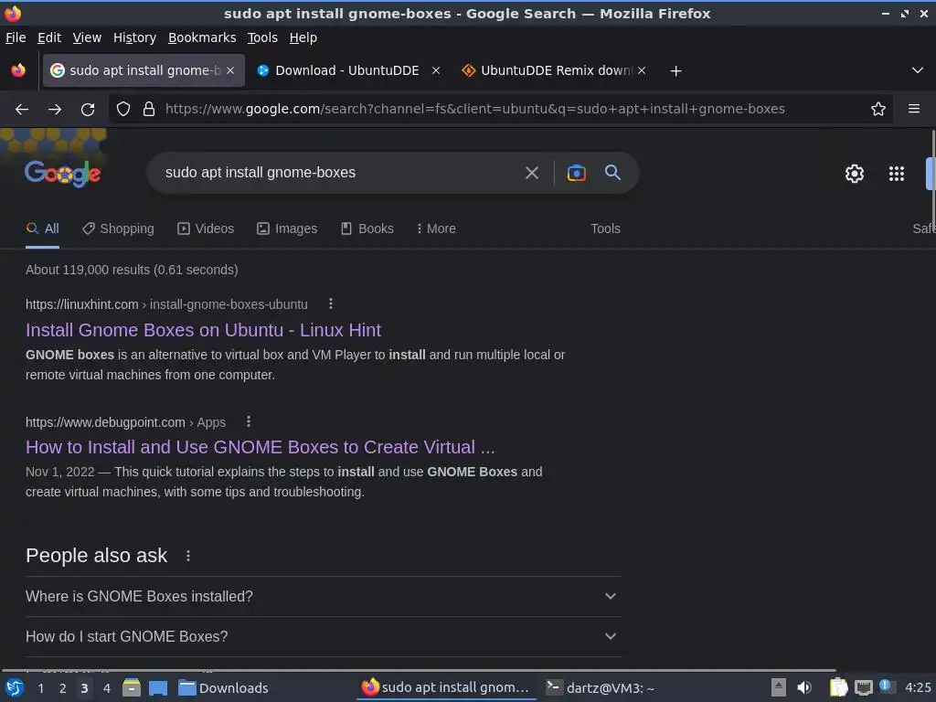Click the debugpoint.com URL breadcrumb
The width and height of the screenshot is (936, 702).
click(x=125, y=422)
